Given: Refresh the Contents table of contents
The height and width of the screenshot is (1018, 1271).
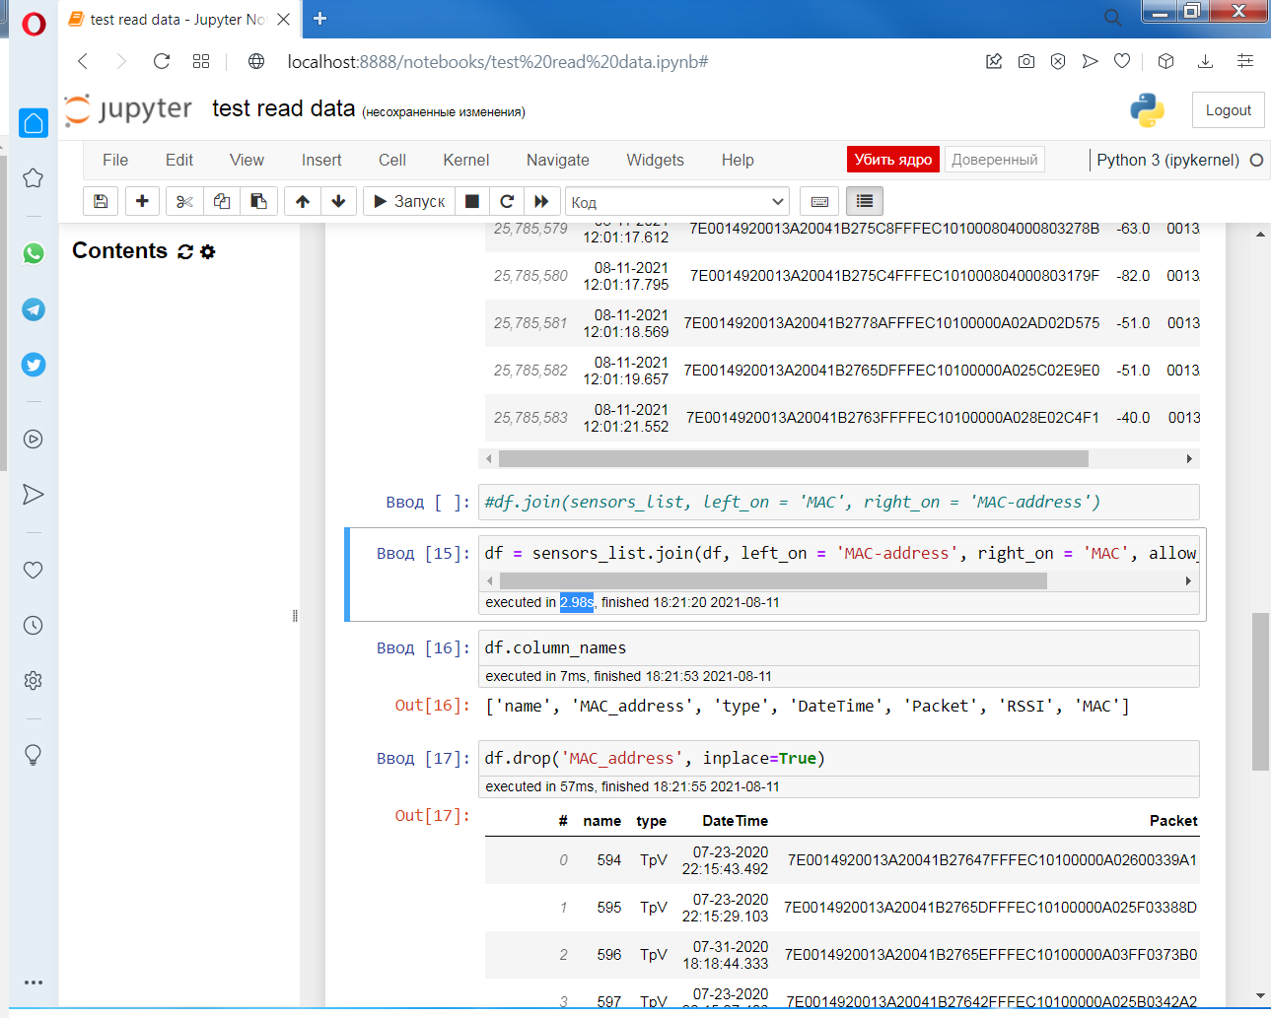Looking at the screenshot, I should 185,251.
